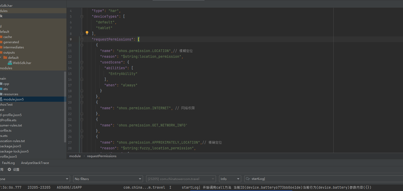Click the yellow lightbulb quick-fix icon

tap(87, 33)
